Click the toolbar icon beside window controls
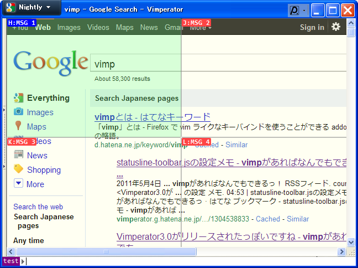This screenshot has width=358, height=268. [x=294, y=11]
